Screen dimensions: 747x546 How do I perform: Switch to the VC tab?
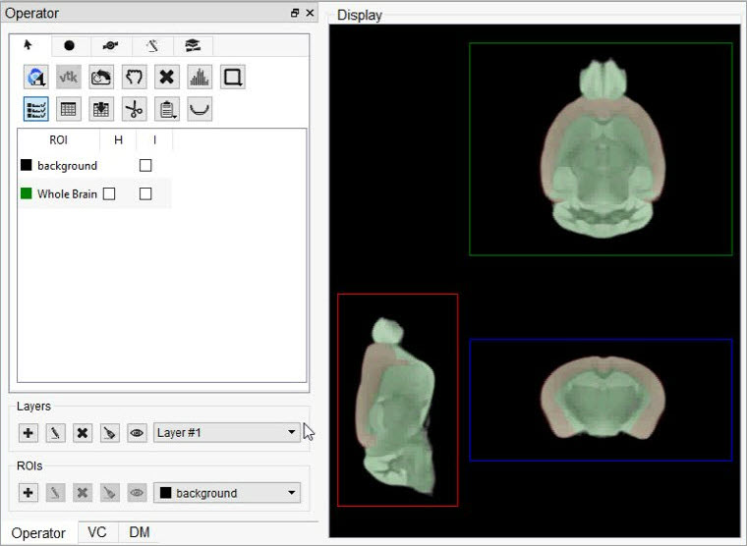(x=97, y=532)
